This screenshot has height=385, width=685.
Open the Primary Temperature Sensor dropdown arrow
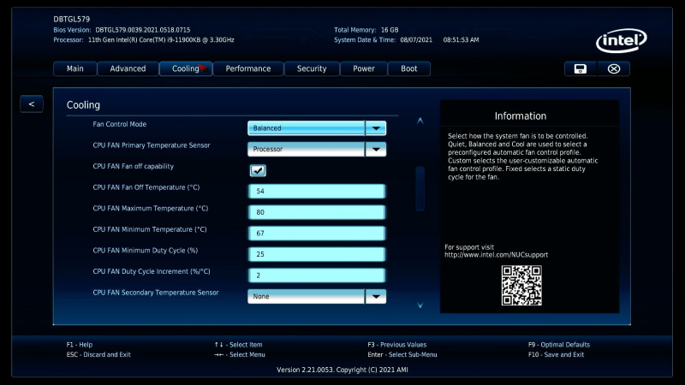(x=376, y=149)
